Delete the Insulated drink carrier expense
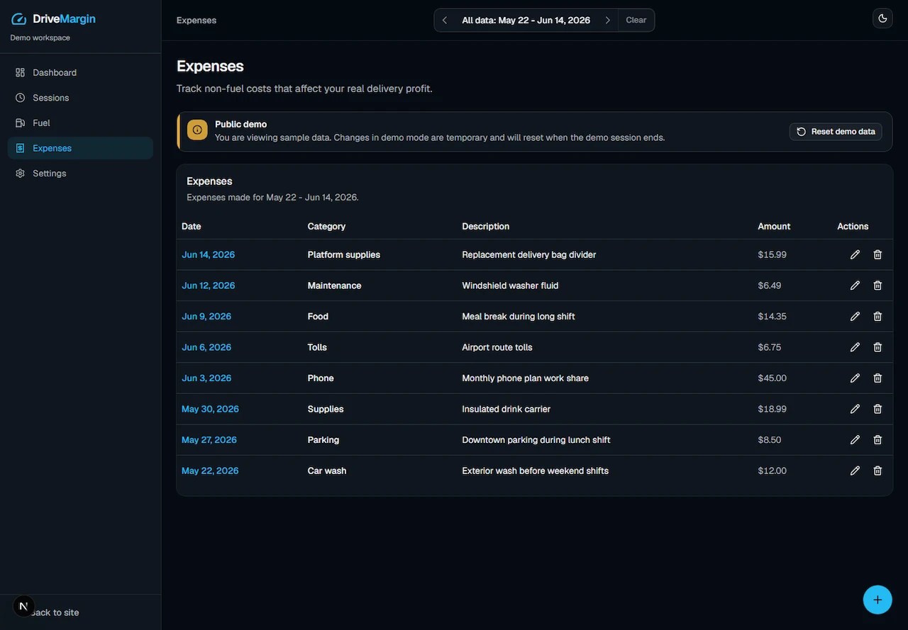The width and height of the screenshot is (908, 630). pyautogui.click(x=877, y=409)
